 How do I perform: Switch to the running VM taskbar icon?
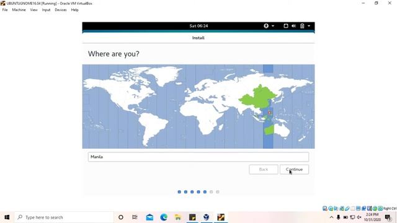(x=221, y=217)
